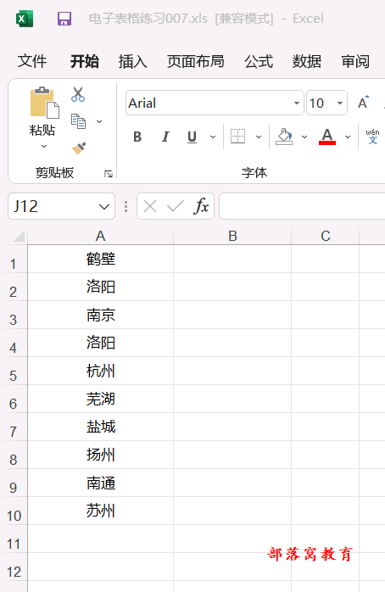This screenshot has height=592, width=385.
Task: Open the Arial font name dropdown
Action: tap(297, 103)
